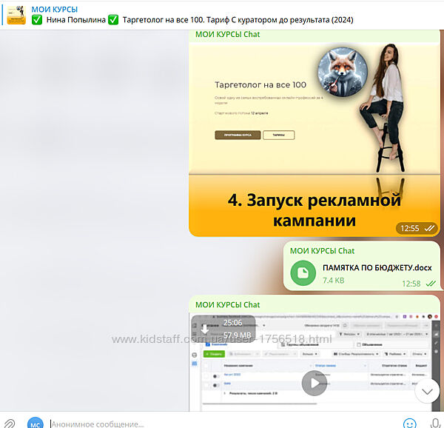Screen dimensions: 444x428
Task: Jump to latest messages with down chevron
Action: (427, 390)
